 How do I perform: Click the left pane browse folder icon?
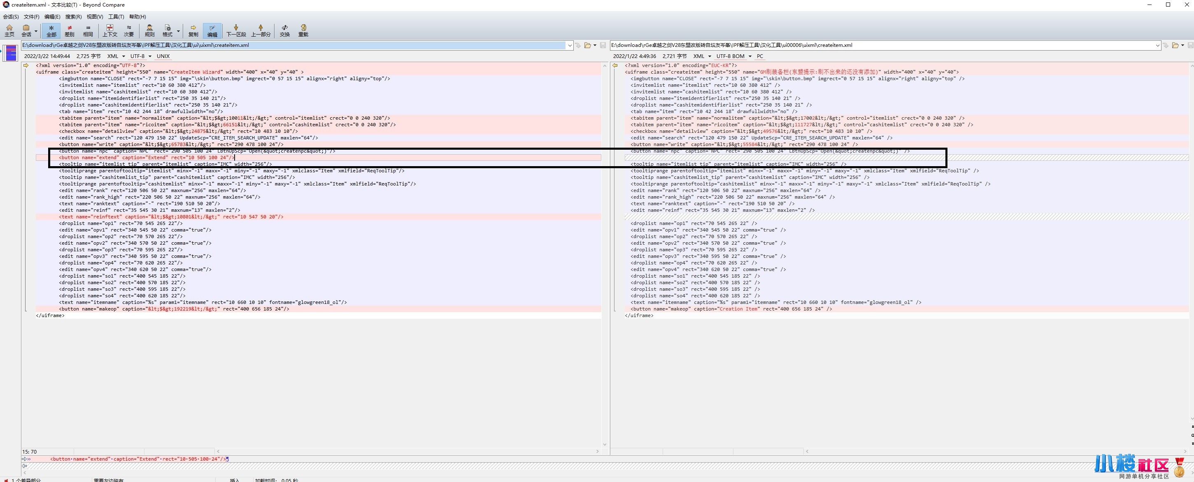point(587,45)
